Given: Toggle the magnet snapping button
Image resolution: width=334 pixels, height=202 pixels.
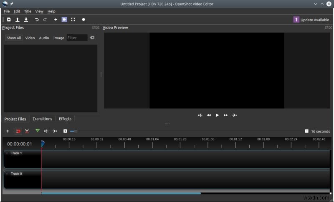Looking at the screenshot, I should point(18,131).
